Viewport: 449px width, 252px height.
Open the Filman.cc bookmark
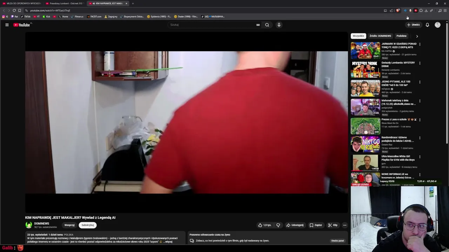point(77,16)
